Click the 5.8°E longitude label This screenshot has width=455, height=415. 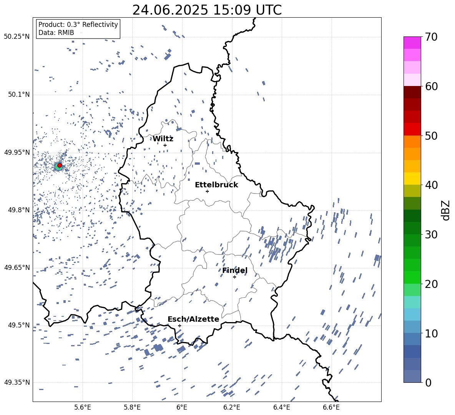click(132, 407)
